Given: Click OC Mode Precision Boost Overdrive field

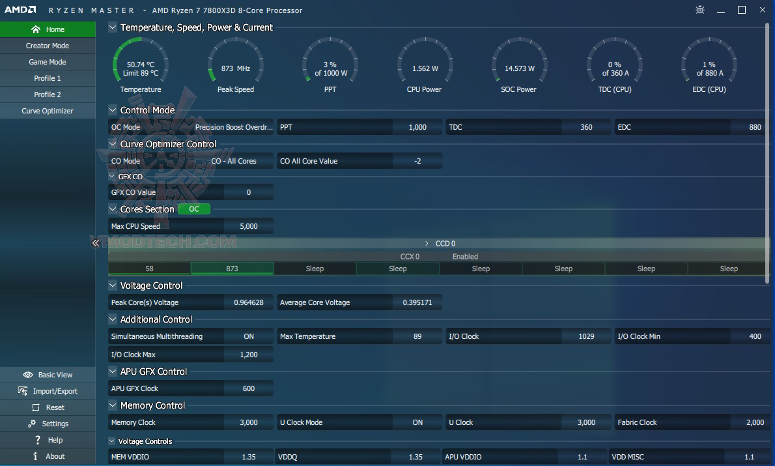Looking at the screenshot, I should 191,127.
